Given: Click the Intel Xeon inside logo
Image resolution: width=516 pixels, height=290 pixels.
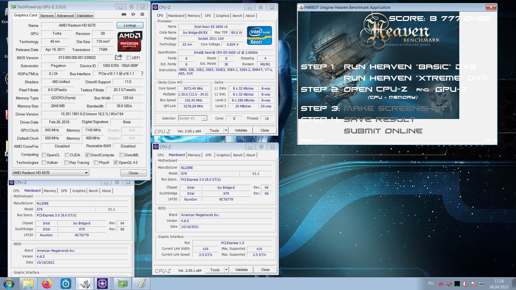Looking at the screenshot, I should (x=259, y=35).
